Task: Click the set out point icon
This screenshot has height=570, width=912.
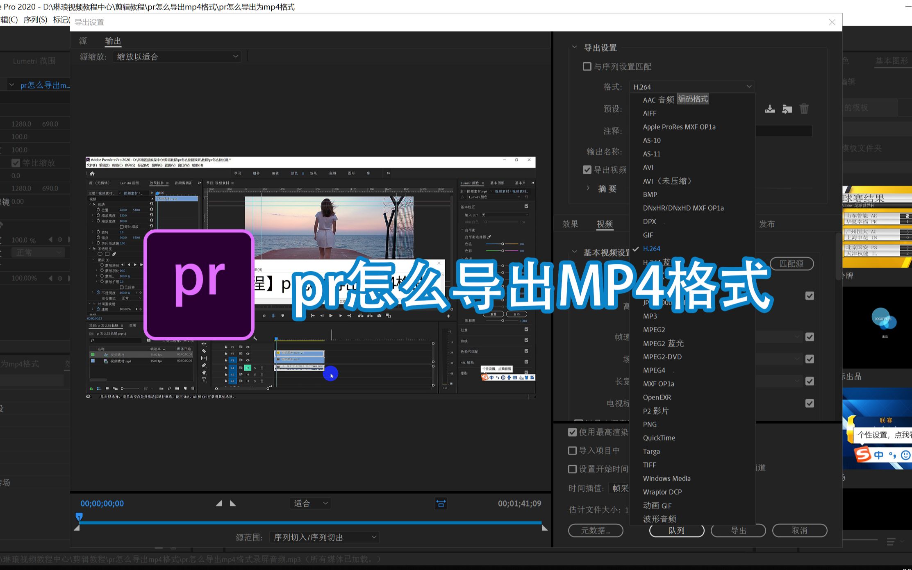Action: pyautogui.click(x=233, y=503)
